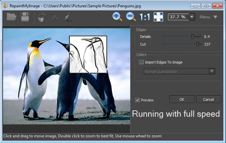Close the RepaintMyImage window

217,6
